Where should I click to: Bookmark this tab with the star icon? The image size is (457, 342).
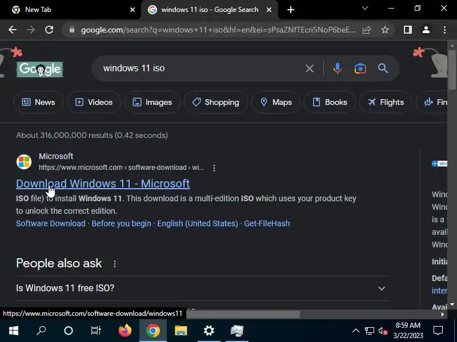[x=385, y=30]
